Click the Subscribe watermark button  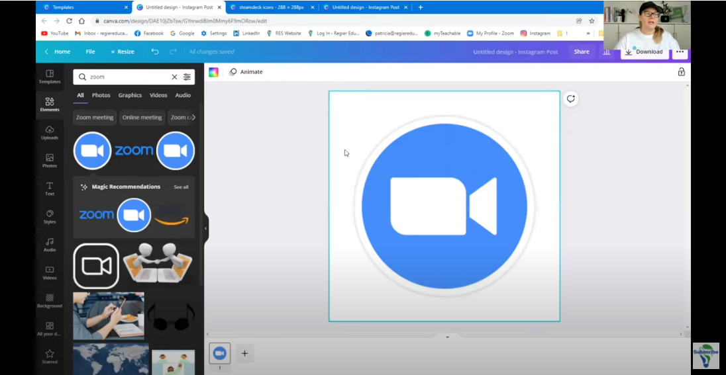(x=705, y=355)
